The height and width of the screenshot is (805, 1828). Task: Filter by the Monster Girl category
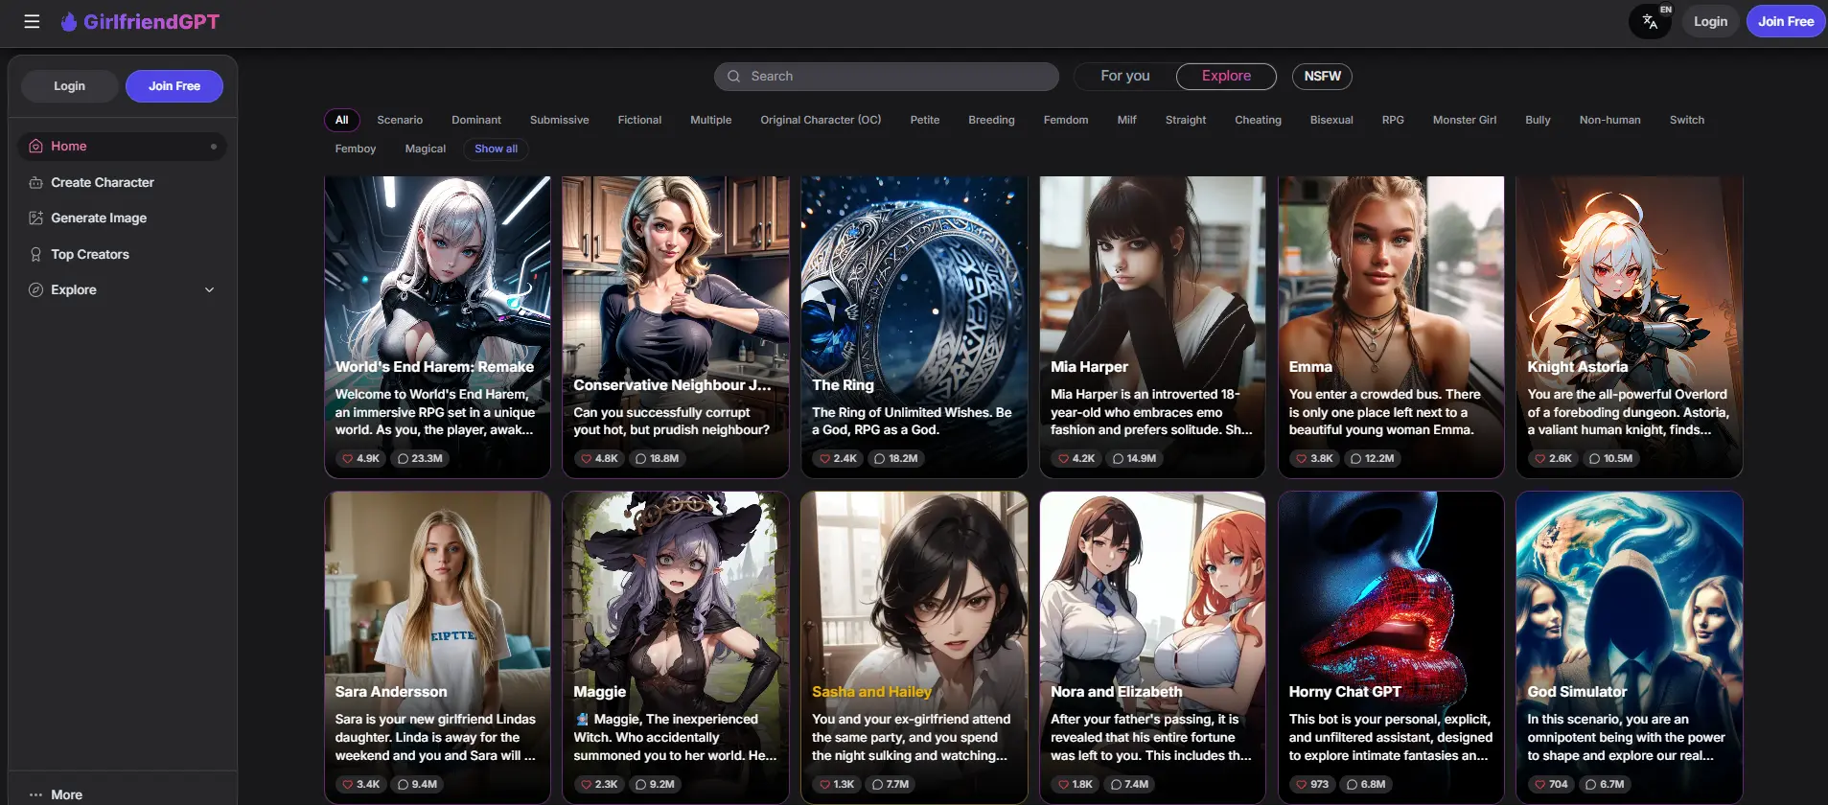pos(1464,120)
